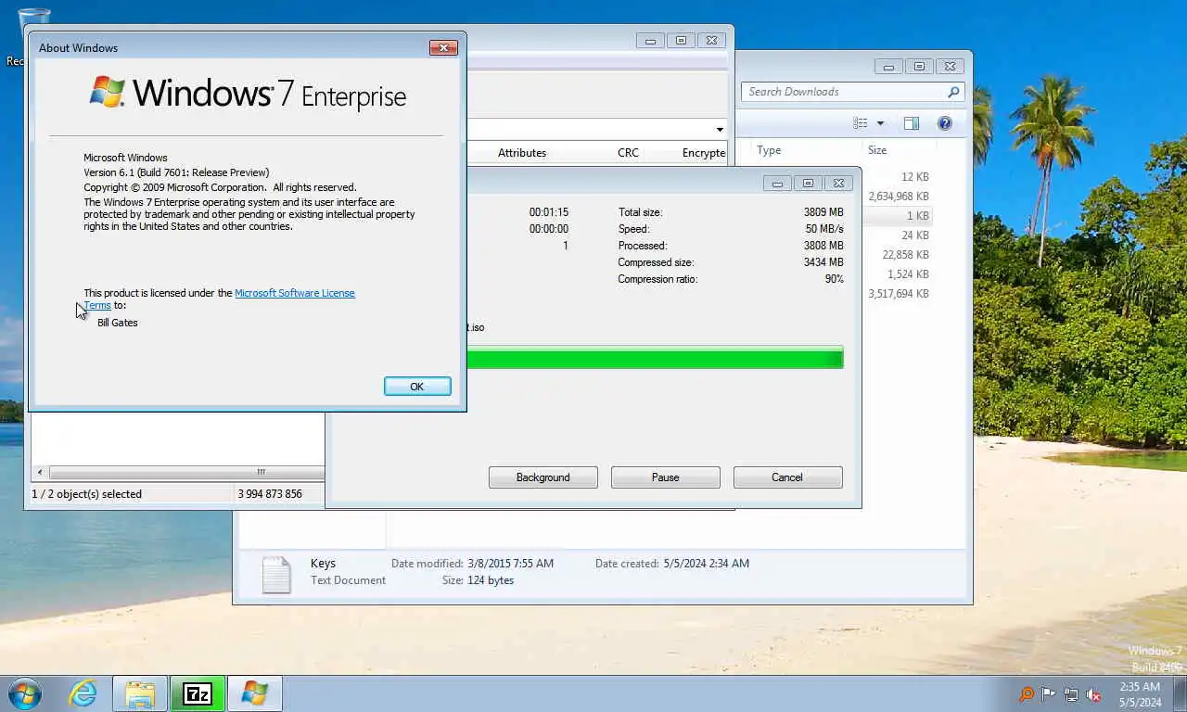This screenshot has height=712, width=1187.
Task: Select the Keys text document icon in details pane
Action: (x=276, y=574)
